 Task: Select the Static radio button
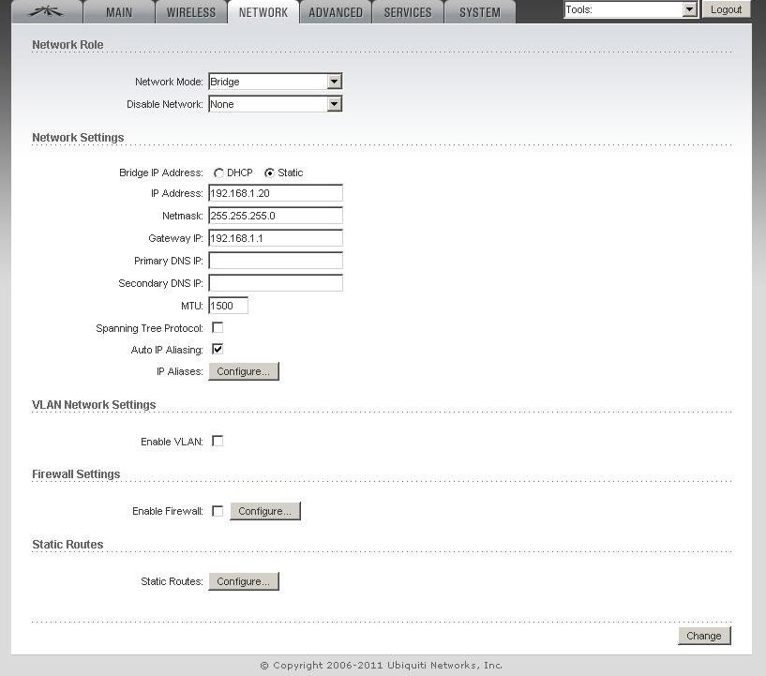tap(269, 173)
